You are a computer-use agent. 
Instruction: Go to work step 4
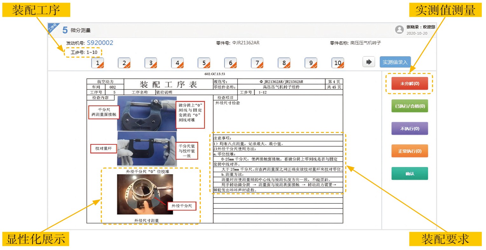pyautogui.click(x=178, y=63)
